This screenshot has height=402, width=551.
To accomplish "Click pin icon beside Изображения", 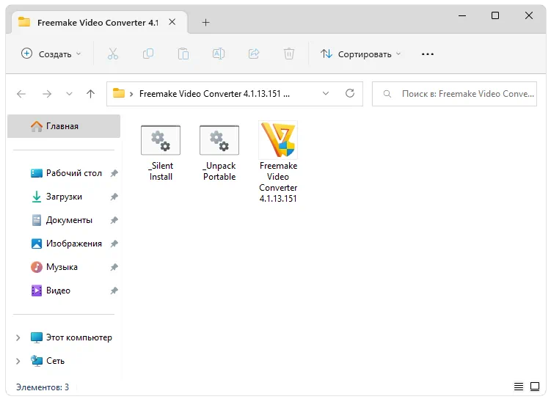I will click(x=114, y=244).
